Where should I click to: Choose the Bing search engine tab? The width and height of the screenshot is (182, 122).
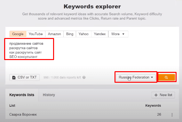coord(70,34)
